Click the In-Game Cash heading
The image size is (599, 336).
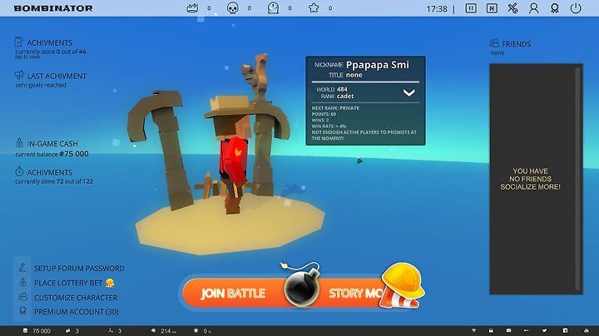point(52,144)
